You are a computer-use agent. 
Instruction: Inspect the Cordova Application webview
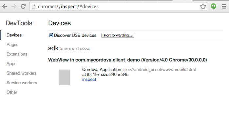89,80
